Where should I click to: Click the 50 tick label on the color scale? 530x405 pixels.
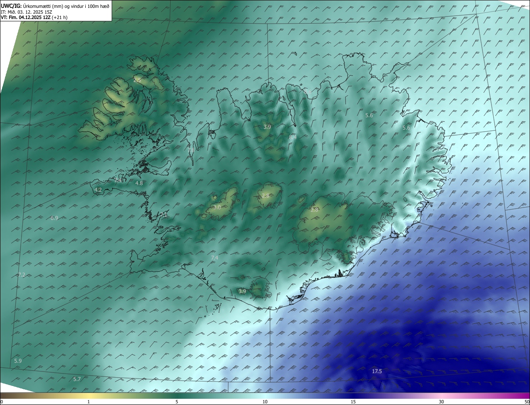click(x=526, y=402)
